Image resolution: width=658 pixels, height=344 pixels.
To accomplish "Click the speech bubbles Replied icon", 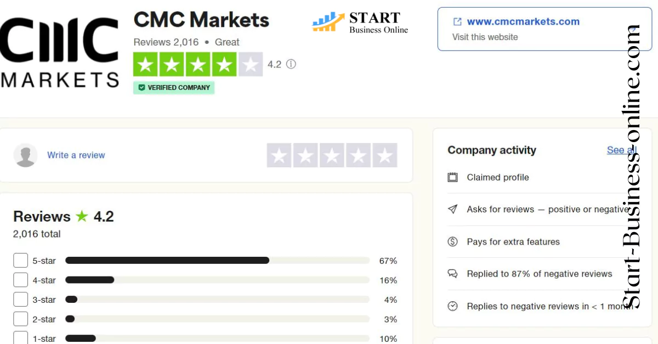I will 452,274.
